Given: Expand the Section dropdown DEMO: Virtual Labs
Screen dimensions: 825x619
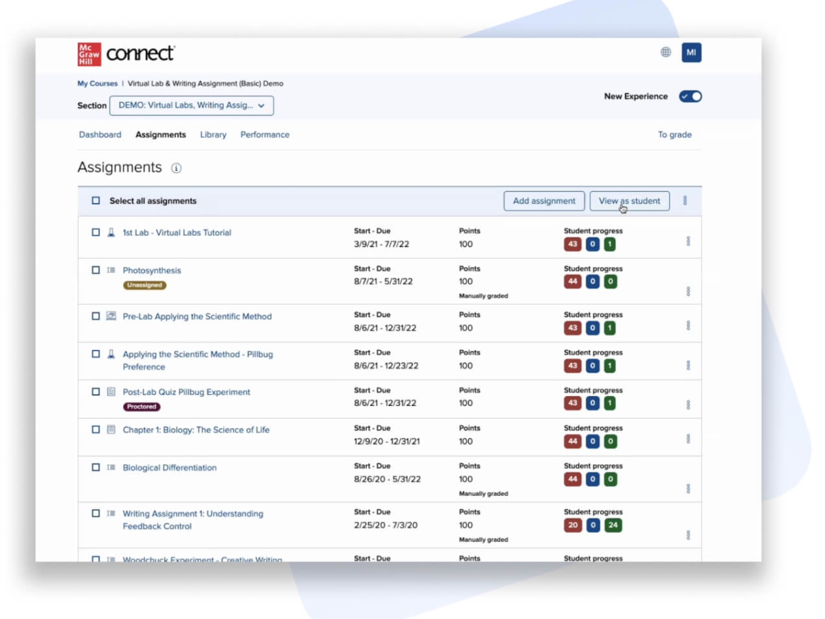Looking at the screenshot, I should [192, 106].
